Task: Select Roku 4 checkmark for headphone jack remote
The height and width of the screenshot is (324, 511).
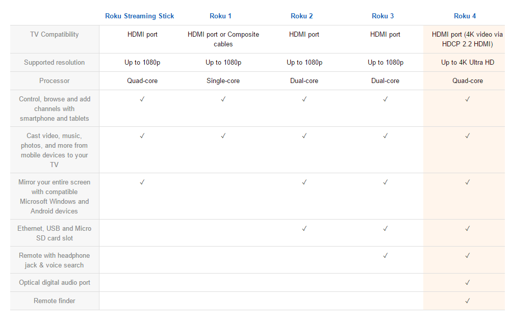Action: pyautogui.click(x=467, y=256)
